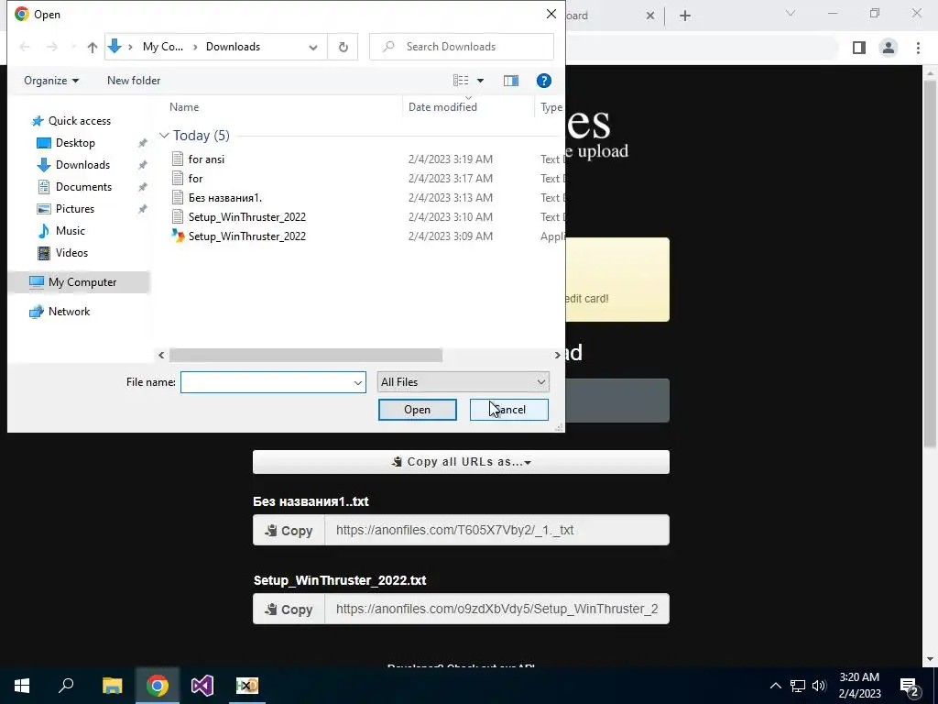Open Downloads in the sidebar

coord(82,165)
